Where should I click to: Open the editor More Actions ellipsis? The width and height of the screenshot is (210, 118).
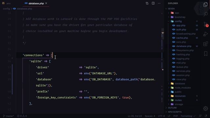tap(159, 3)
